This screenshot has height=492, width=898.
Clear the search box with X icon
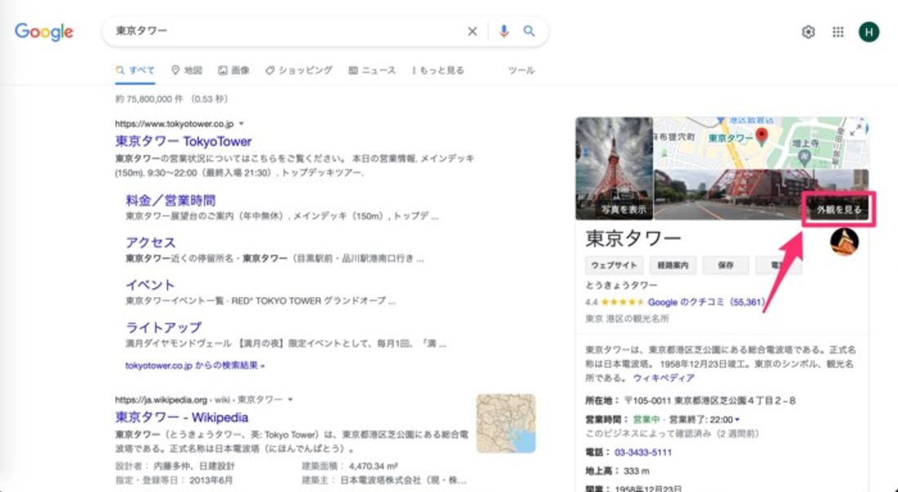coord(472,32)
